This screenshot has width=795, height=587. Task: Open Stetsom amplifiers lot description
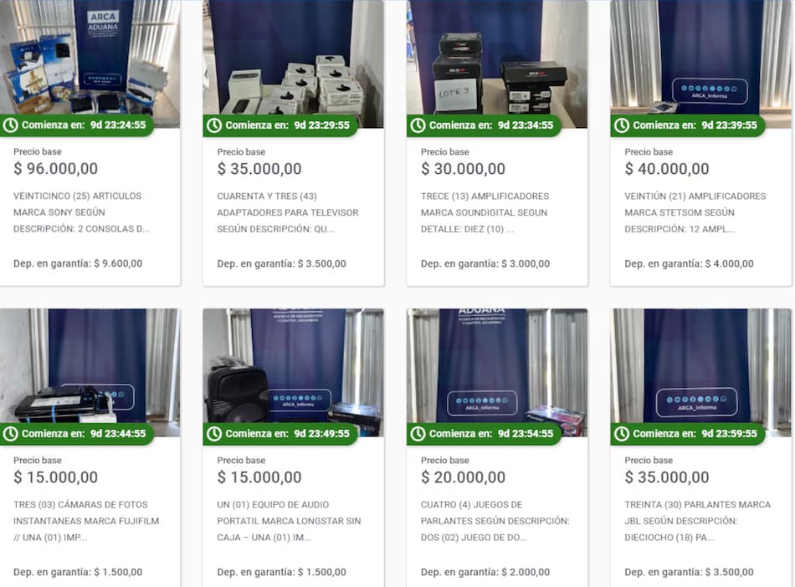click(695, 212)
